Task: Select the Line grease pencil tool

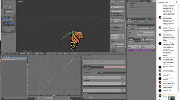Action: 6,7
